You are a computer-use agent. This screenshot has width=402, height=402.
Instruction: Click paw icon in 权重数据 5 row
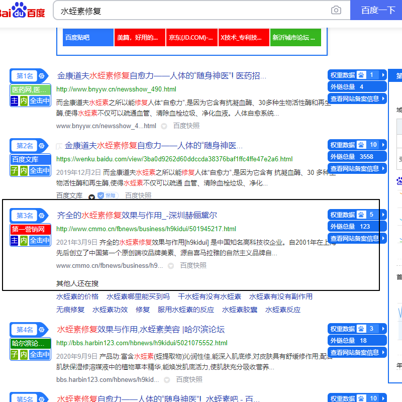(x=361, y=215)
